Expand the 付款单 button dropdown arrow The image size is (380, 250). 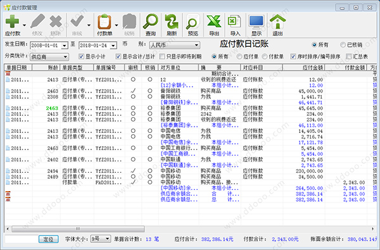[117, 25]
